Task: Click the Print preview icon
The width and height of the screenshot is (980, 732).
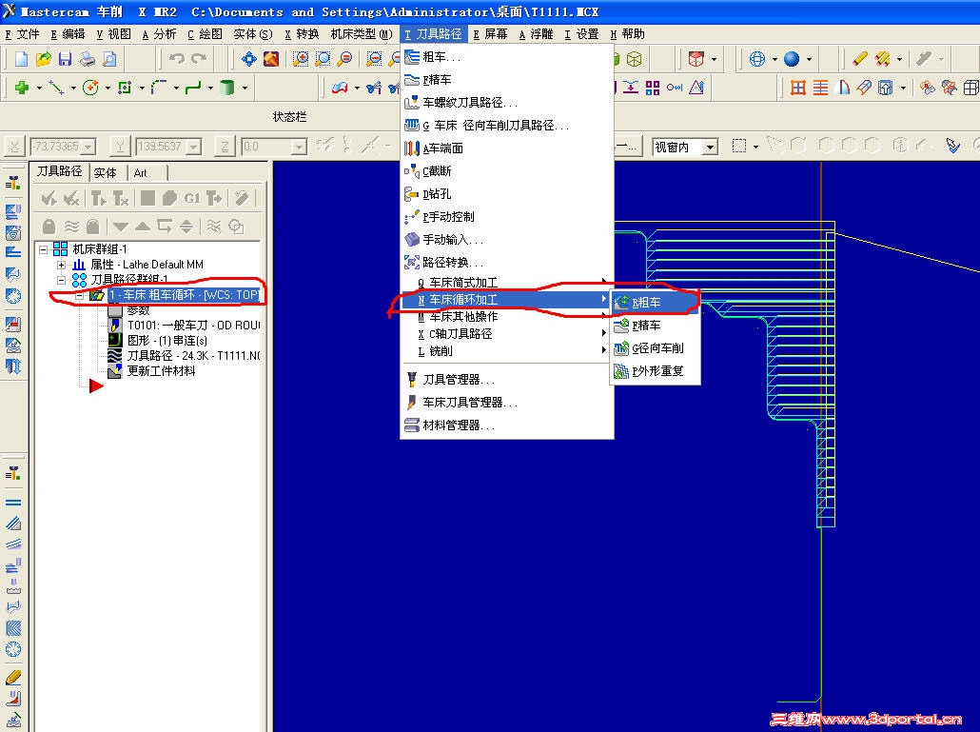Action: [x=109, y=59]
